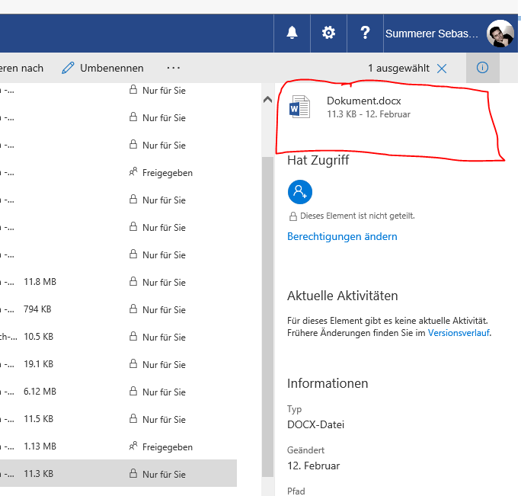This screenshot has width=521, height=496.
Task: Click the lock icon in the 19.1 KB row
Action: (x=133, y=363)
